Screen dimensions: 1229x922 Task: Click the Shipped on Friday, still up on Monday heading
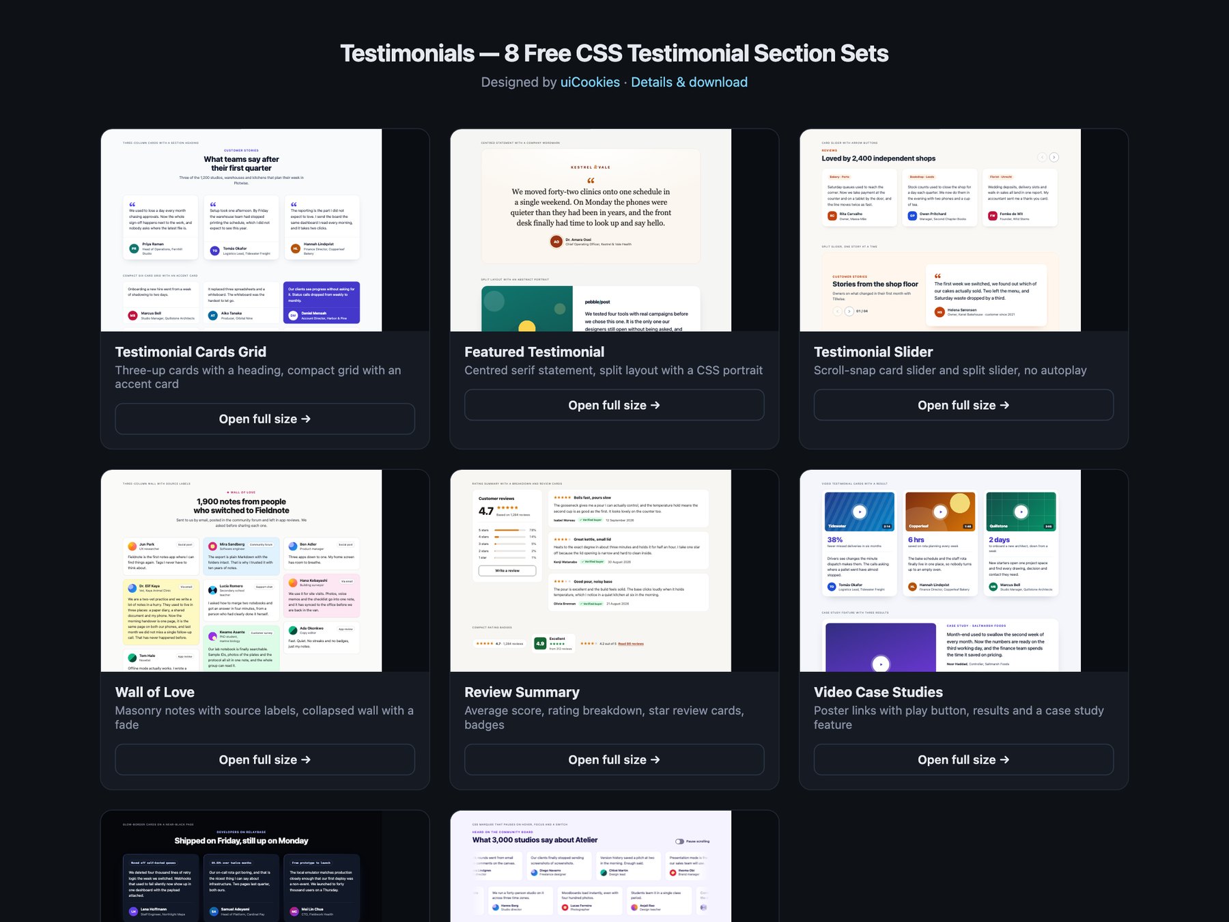[x=241, y=841]
